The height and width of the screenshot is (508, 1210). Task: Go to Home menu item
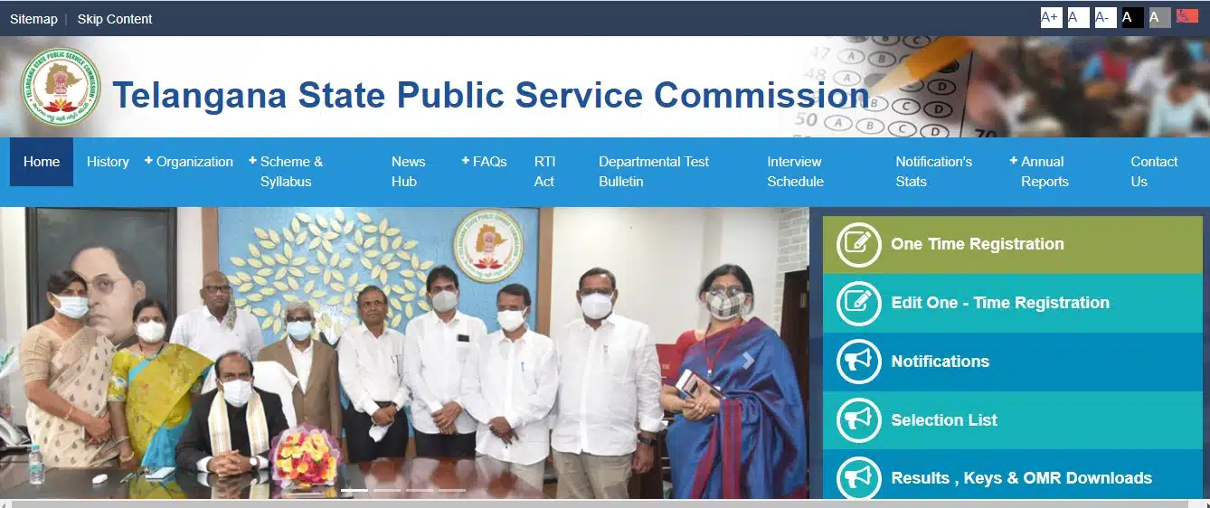[42, 162]
